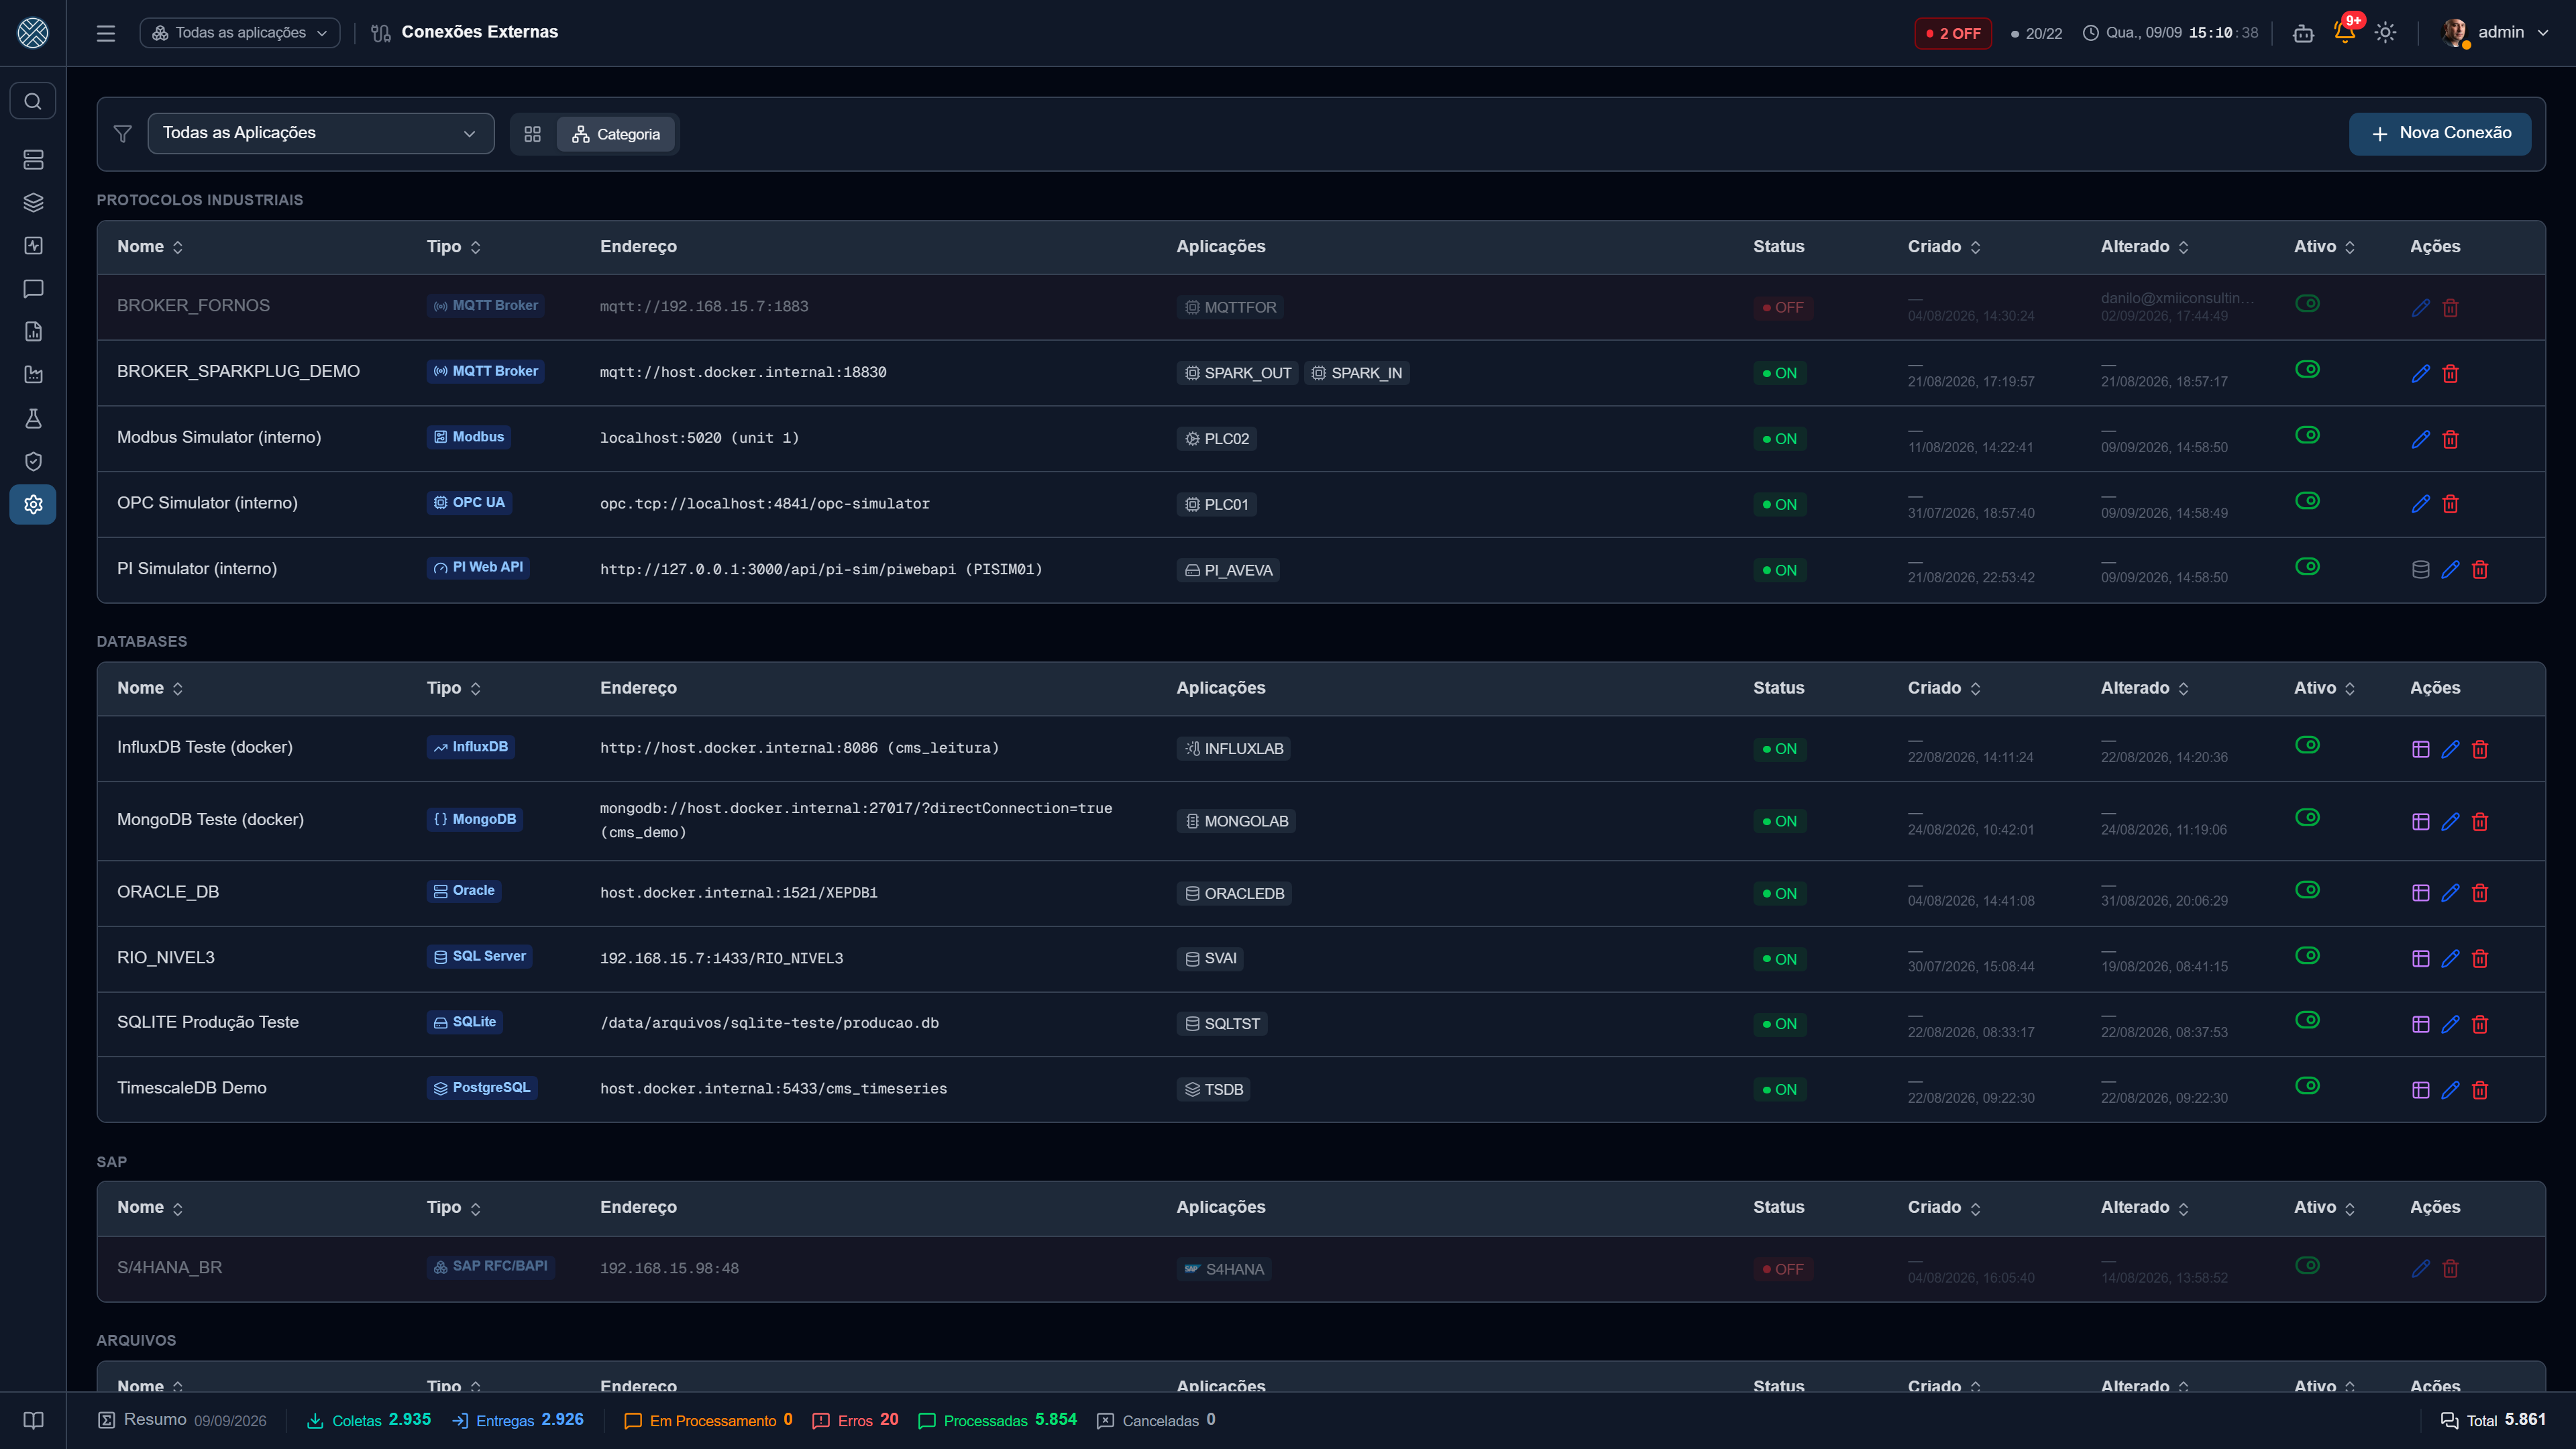Image resolution: width=2576 pixels, height=1449 pixels.
Task: Click the PI_AVEVA application tag
Action: 1228,570
